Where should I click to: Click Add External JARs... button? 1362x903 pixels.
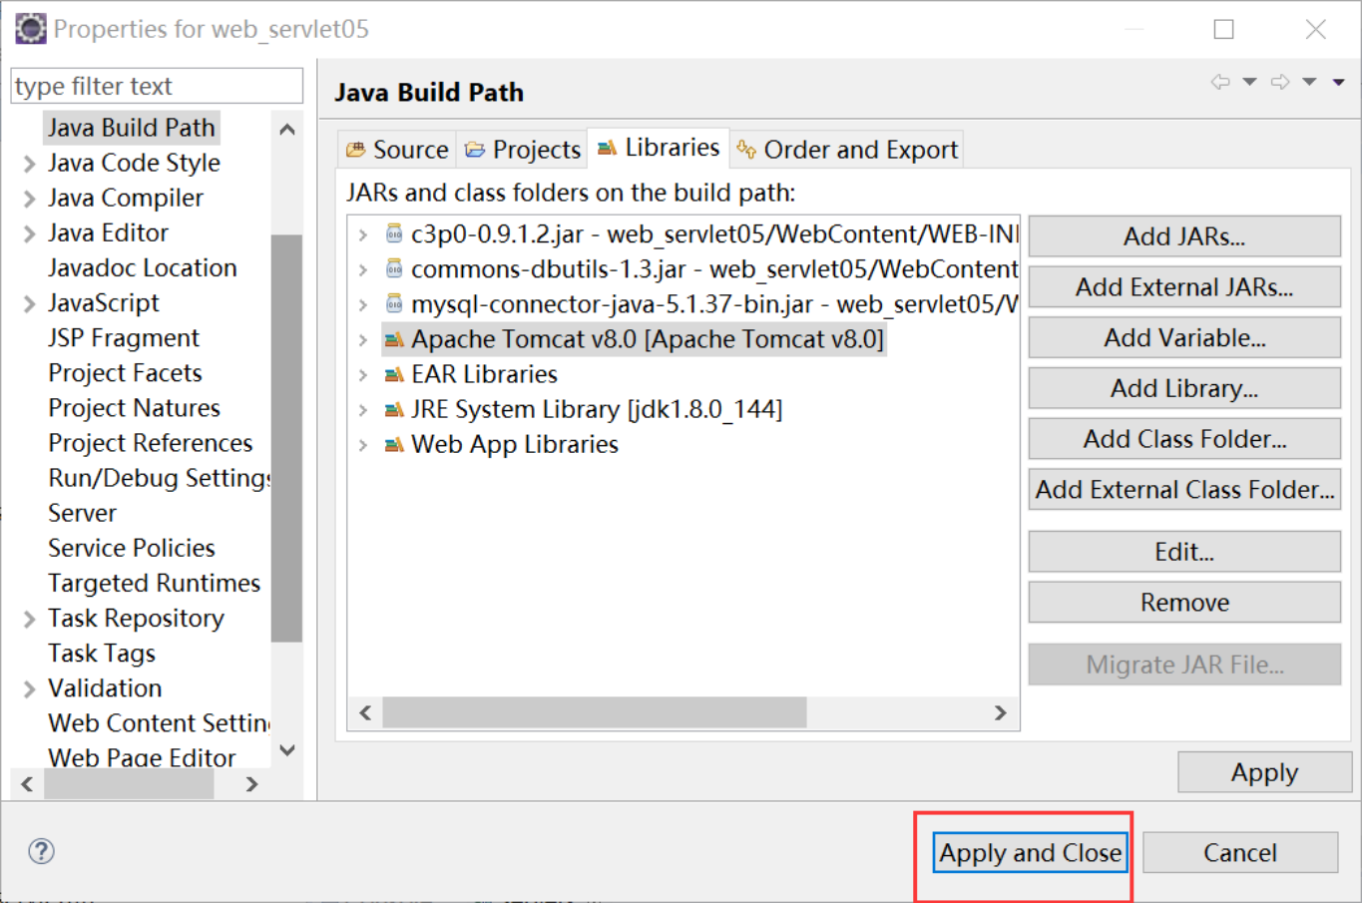[1184, 287]
